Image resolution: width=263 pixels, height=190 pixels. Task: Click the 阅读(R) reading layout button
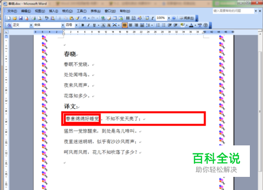(187, 18)
